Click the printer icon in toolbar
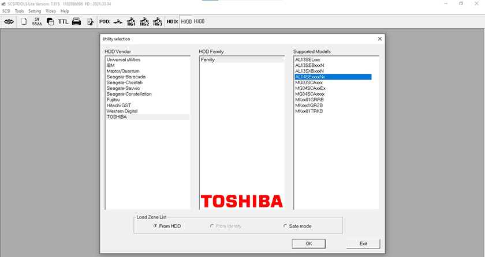 click(76, 21)
